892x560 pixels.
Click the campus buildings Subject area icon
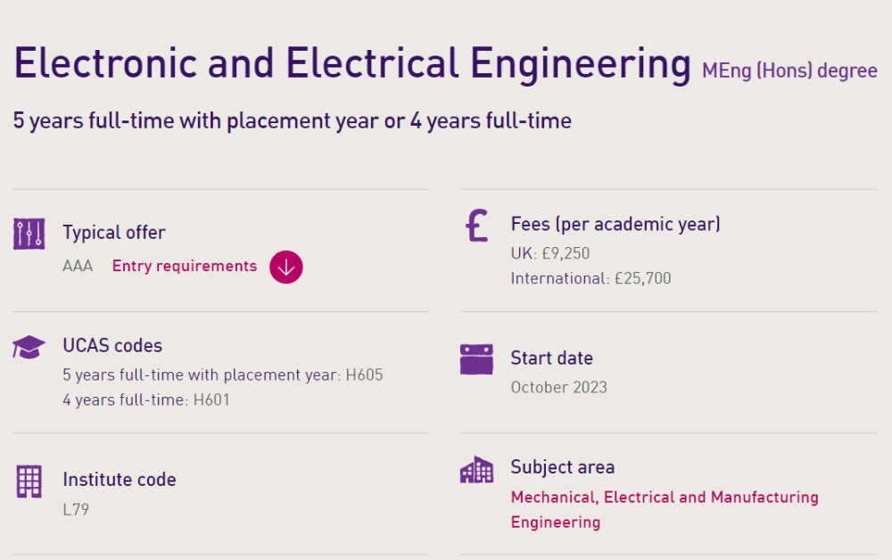point(476,470)
